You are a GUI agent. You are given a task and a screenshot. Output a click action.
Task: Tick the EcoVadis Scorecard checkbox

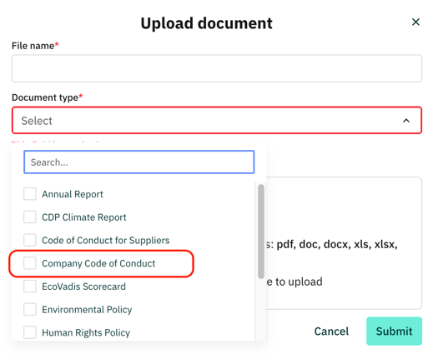[x=30, y=286]
